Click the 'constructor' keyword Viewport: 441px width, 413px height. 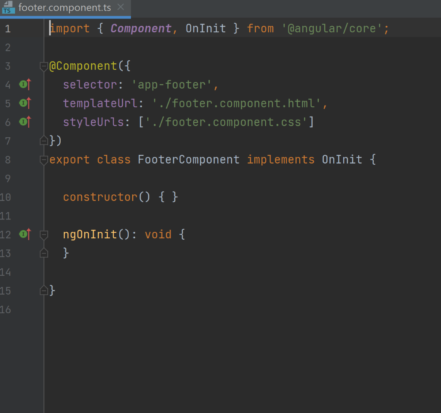pos(100,197)
